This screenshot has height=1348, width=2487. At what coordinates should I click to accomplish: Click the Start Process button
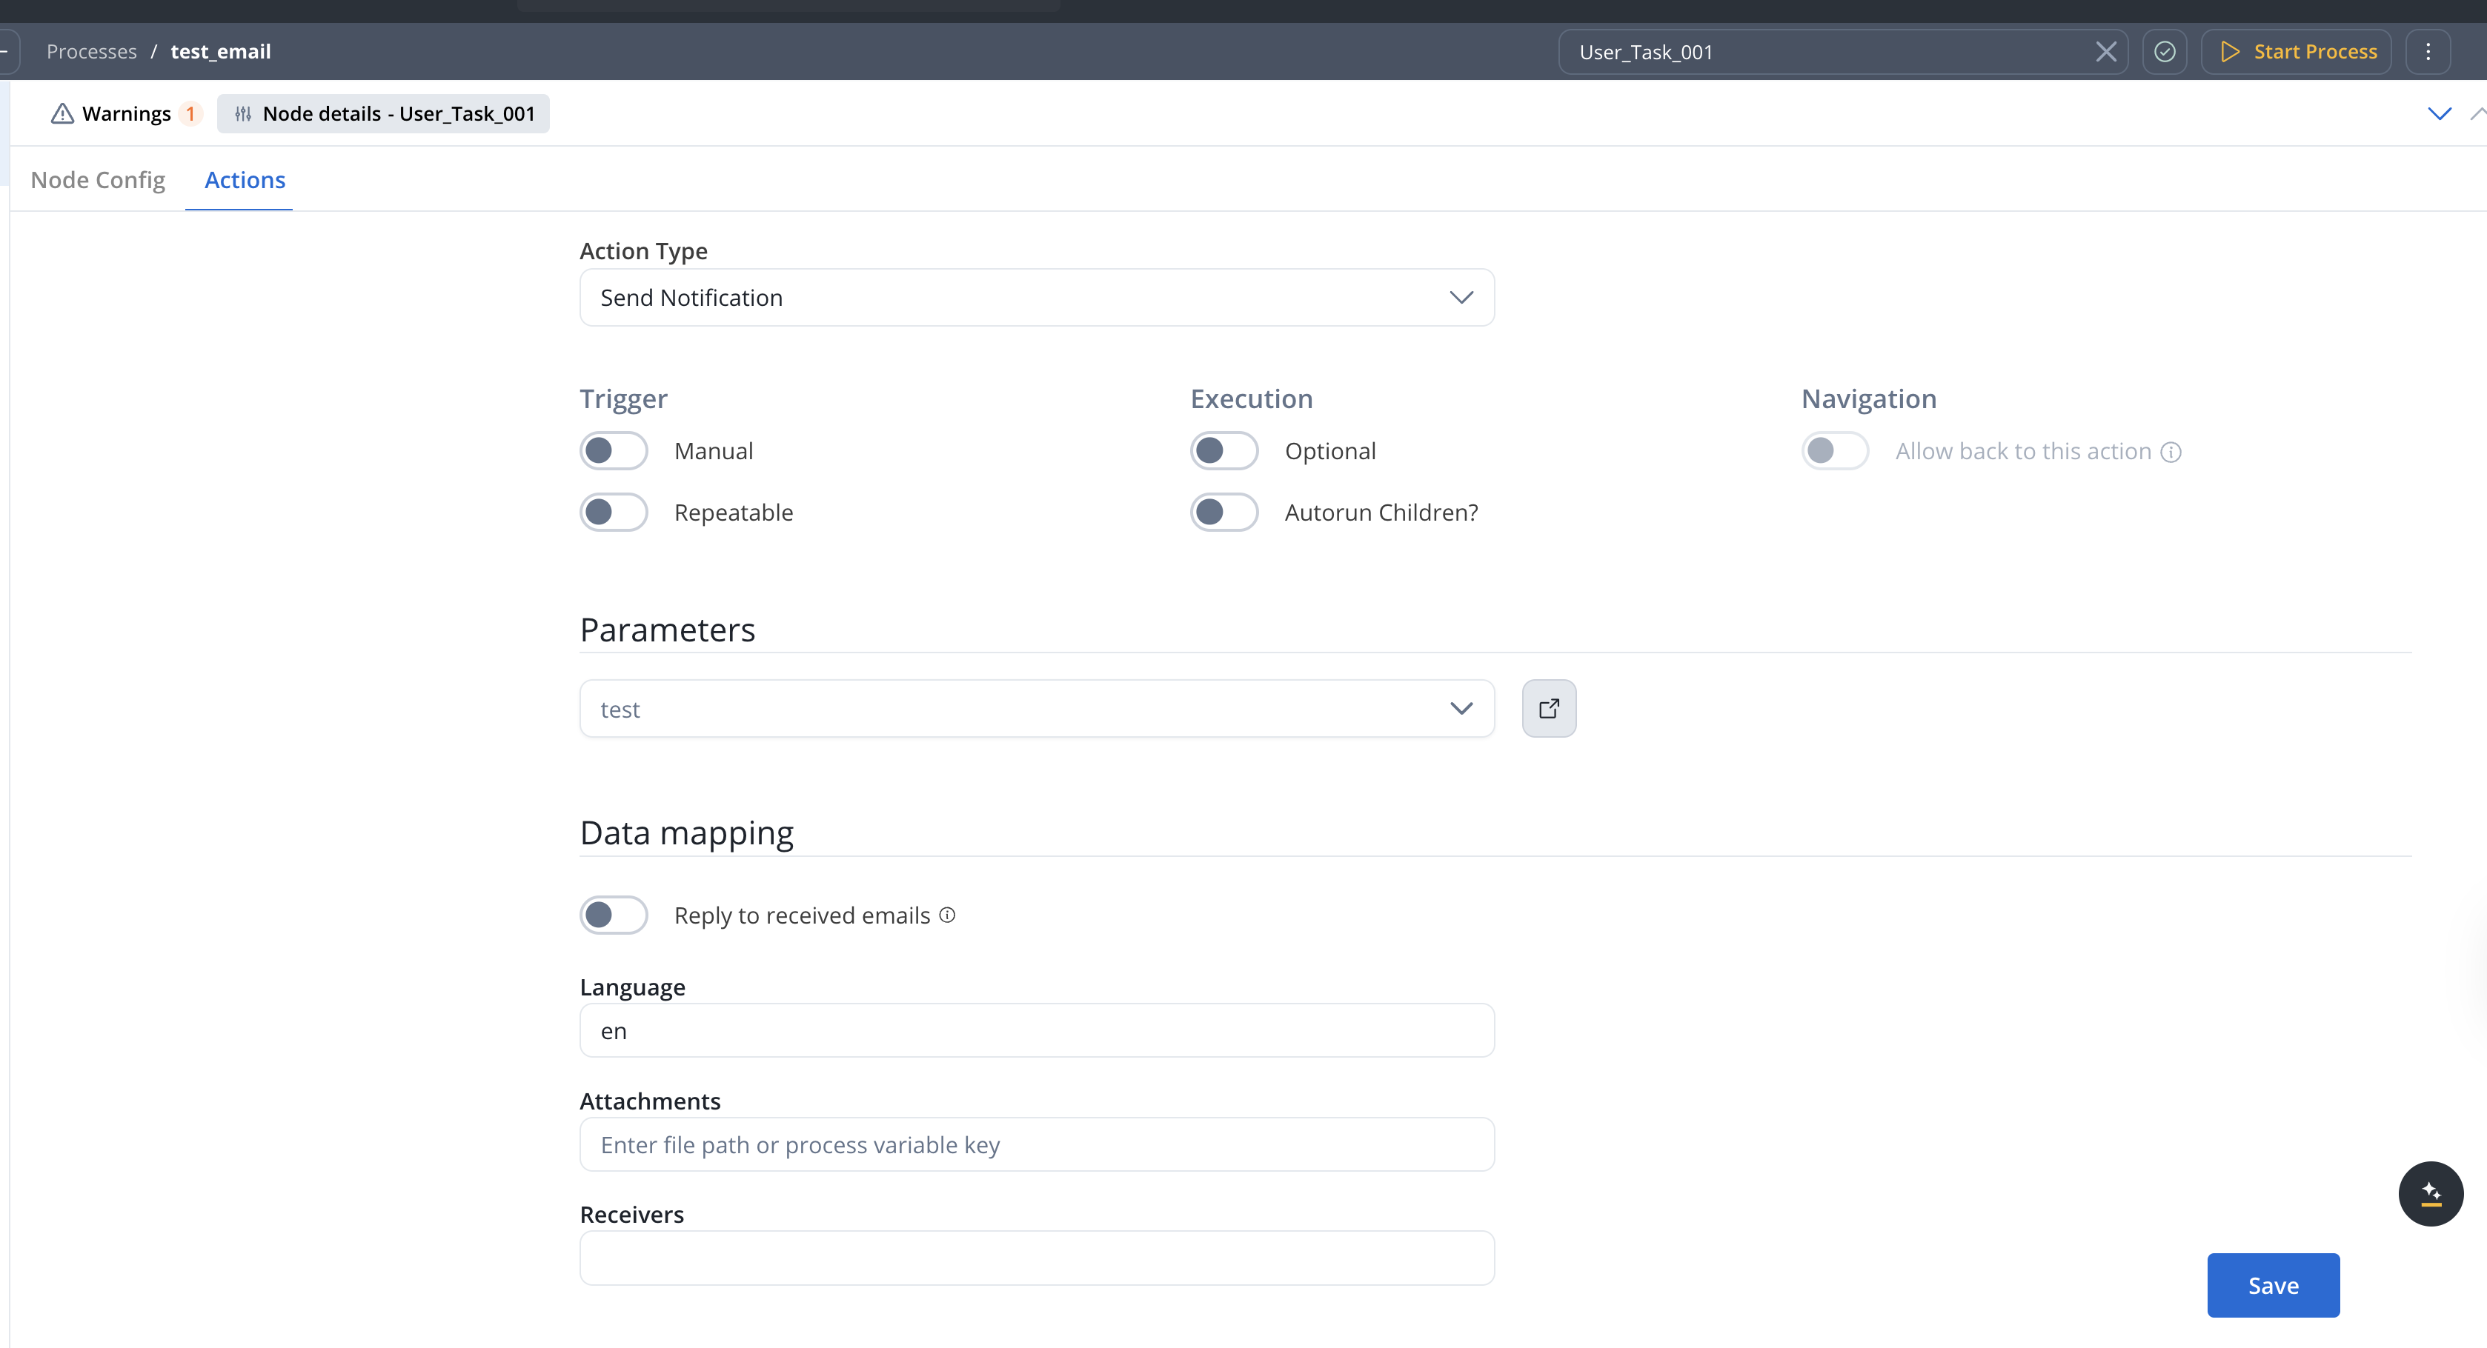pyautogui.click(x=2297, y=52)
